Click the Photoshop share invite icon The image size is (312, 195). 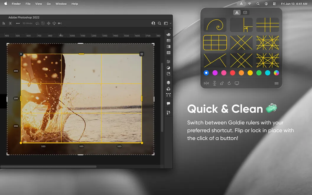click(x=153, y=23)
